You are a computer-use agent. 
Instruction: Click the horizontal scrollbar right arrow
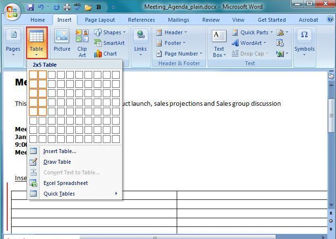click(323, 237)
